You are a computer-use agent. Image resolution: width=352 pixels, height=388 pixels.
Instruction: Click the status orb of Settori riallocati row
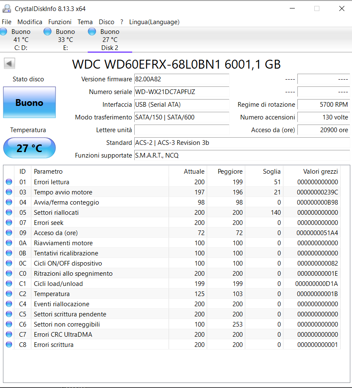(x=9, y=212)
